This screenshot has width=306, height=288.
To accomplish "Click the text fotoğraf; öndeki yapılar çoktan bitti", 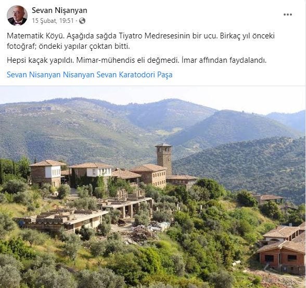I will (x=68, y=47).
